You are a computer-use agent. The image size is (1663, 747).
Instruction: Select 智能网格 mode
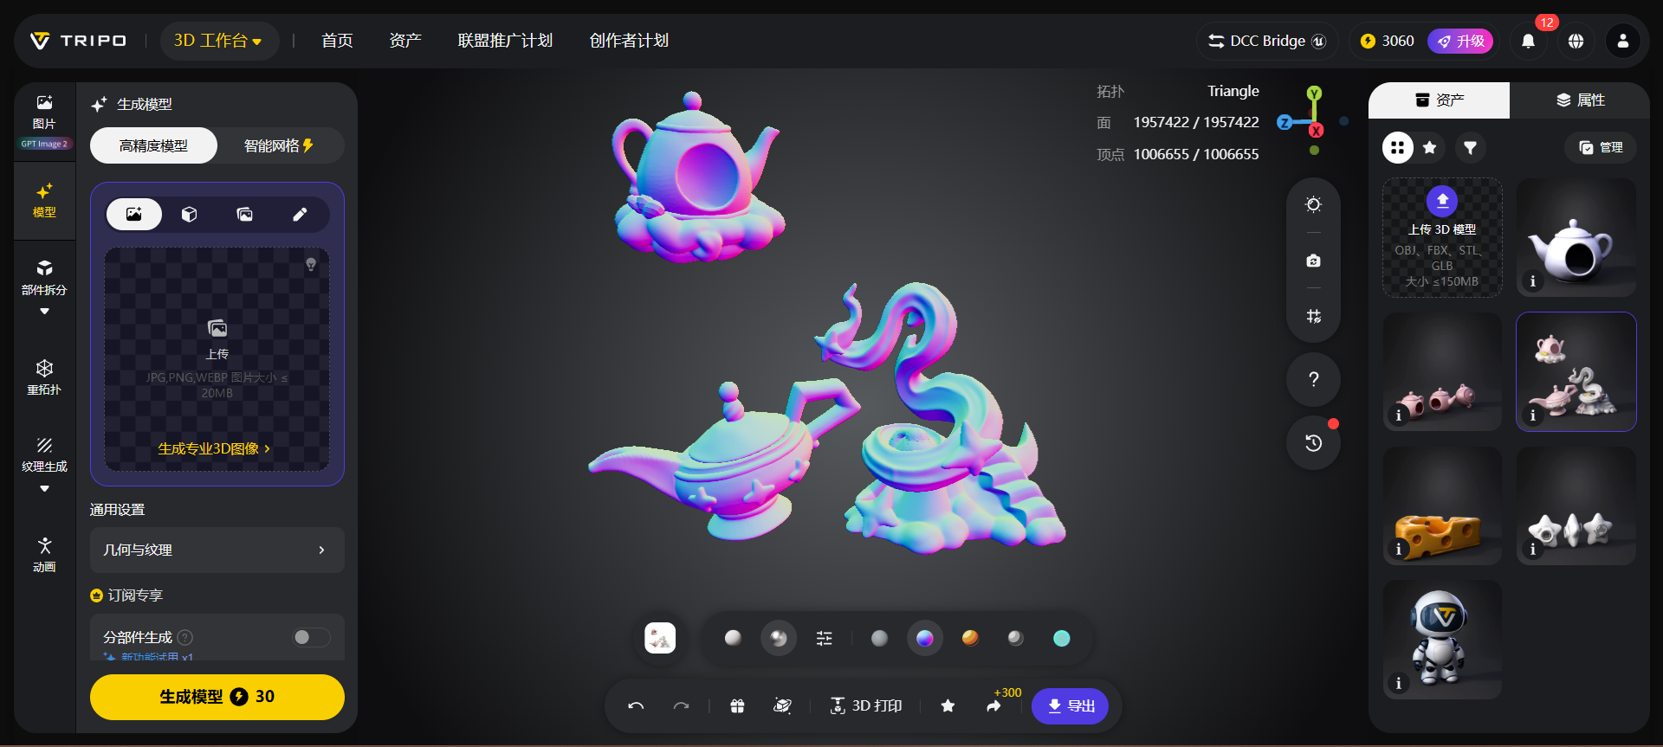(x=279, y=145)
